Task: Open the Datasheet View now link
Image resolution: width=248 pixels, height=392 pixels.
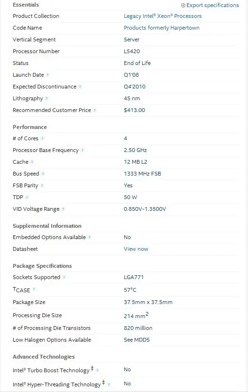Action: click(x=136, y=249)
